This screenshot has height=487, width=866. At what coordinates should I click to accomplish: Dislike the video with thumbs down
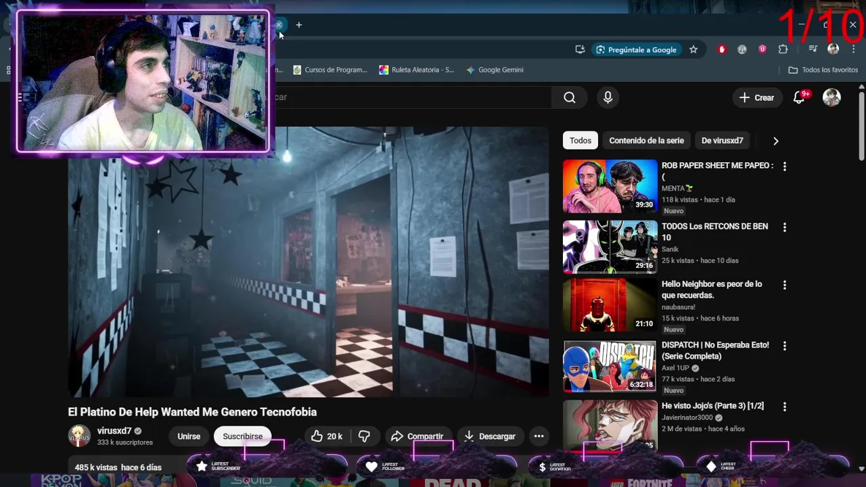pyautogui.click(x=365, y=436)
